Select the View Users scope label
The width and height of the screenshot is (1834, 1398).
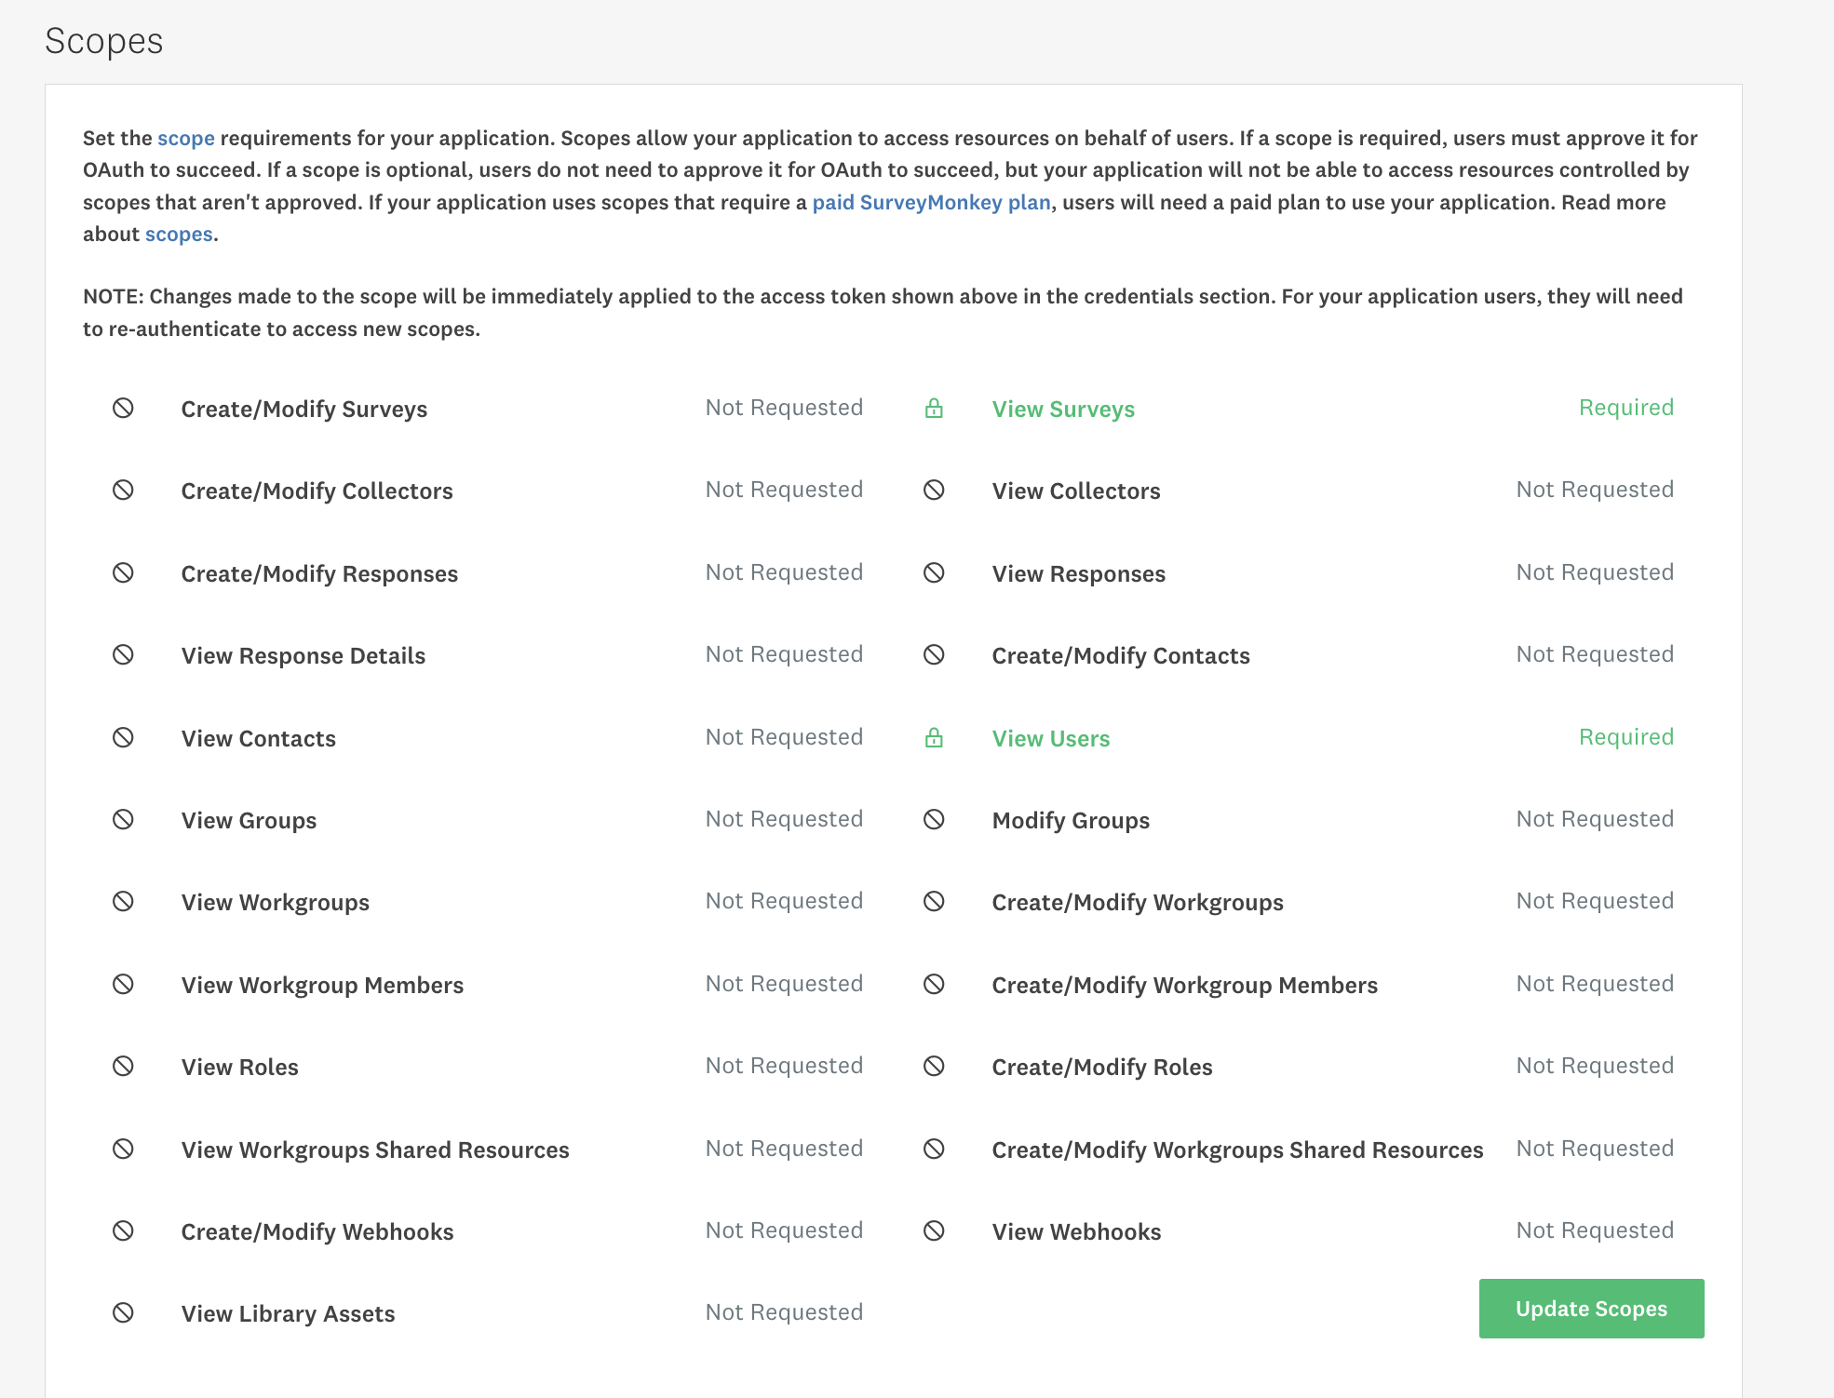(1050, 737)
